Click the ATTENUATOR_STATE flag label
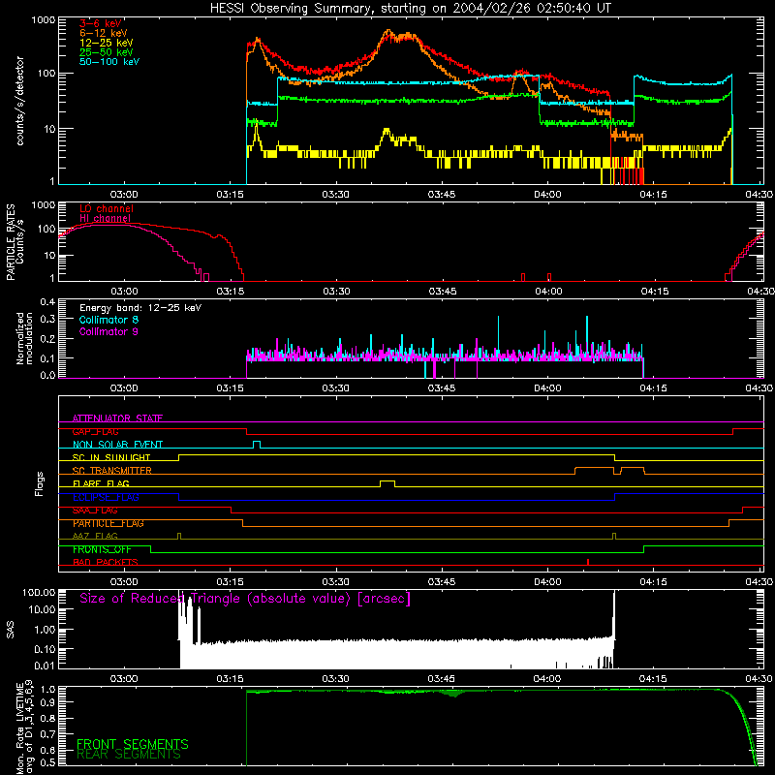Viewport: 775px width, 775px height. tap(117, 418)
